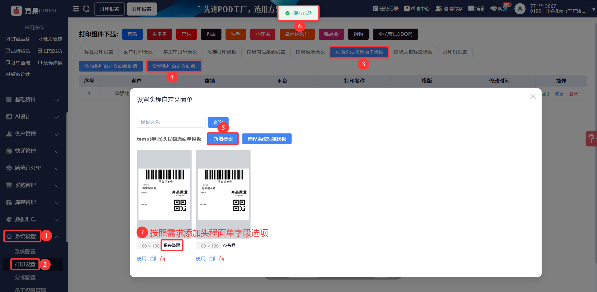The image size is (597, 292).
Task: Switch to 跨境商品条码设置 tab
Action: click(266, 52)
